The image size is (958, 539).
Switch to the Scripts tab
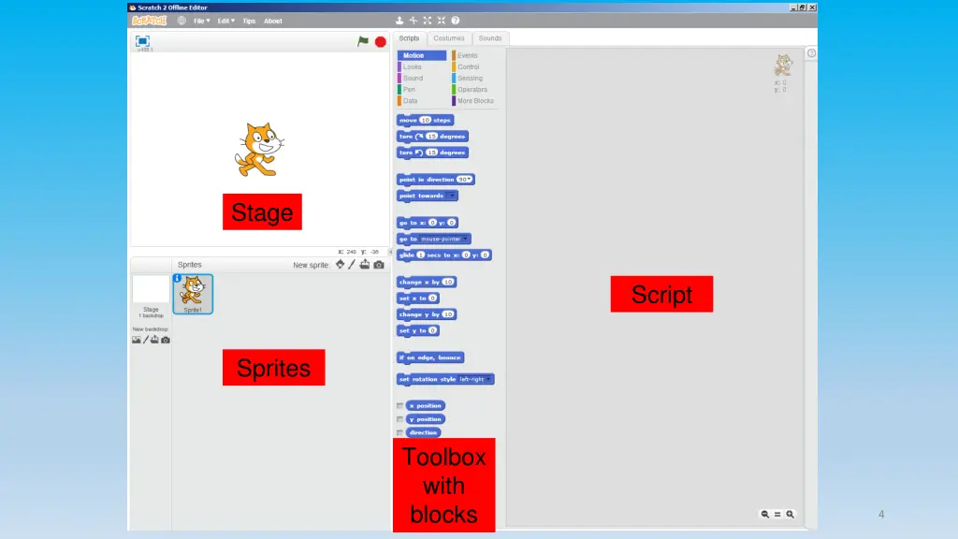[410, 37]
